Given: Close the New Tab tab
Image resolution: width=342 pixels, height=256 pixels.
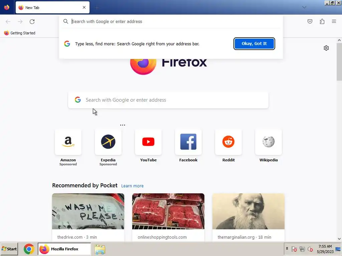Looking at the screenshot, I should (x=84, y=7).
